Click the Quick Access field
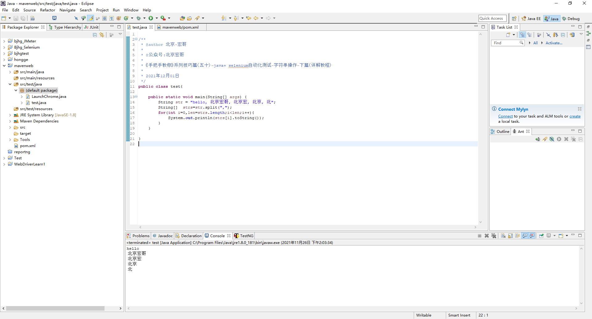 (x=492, y=18)
